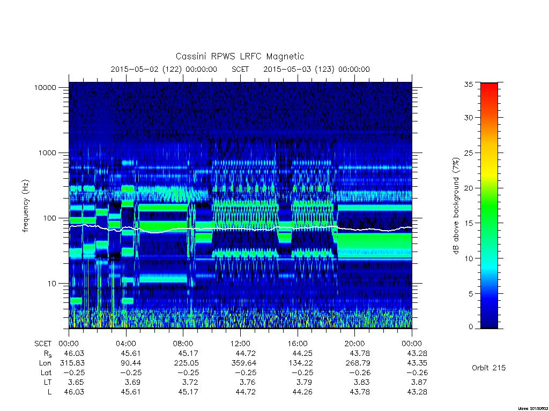Click the Rs value 46.03

[74, 353]
